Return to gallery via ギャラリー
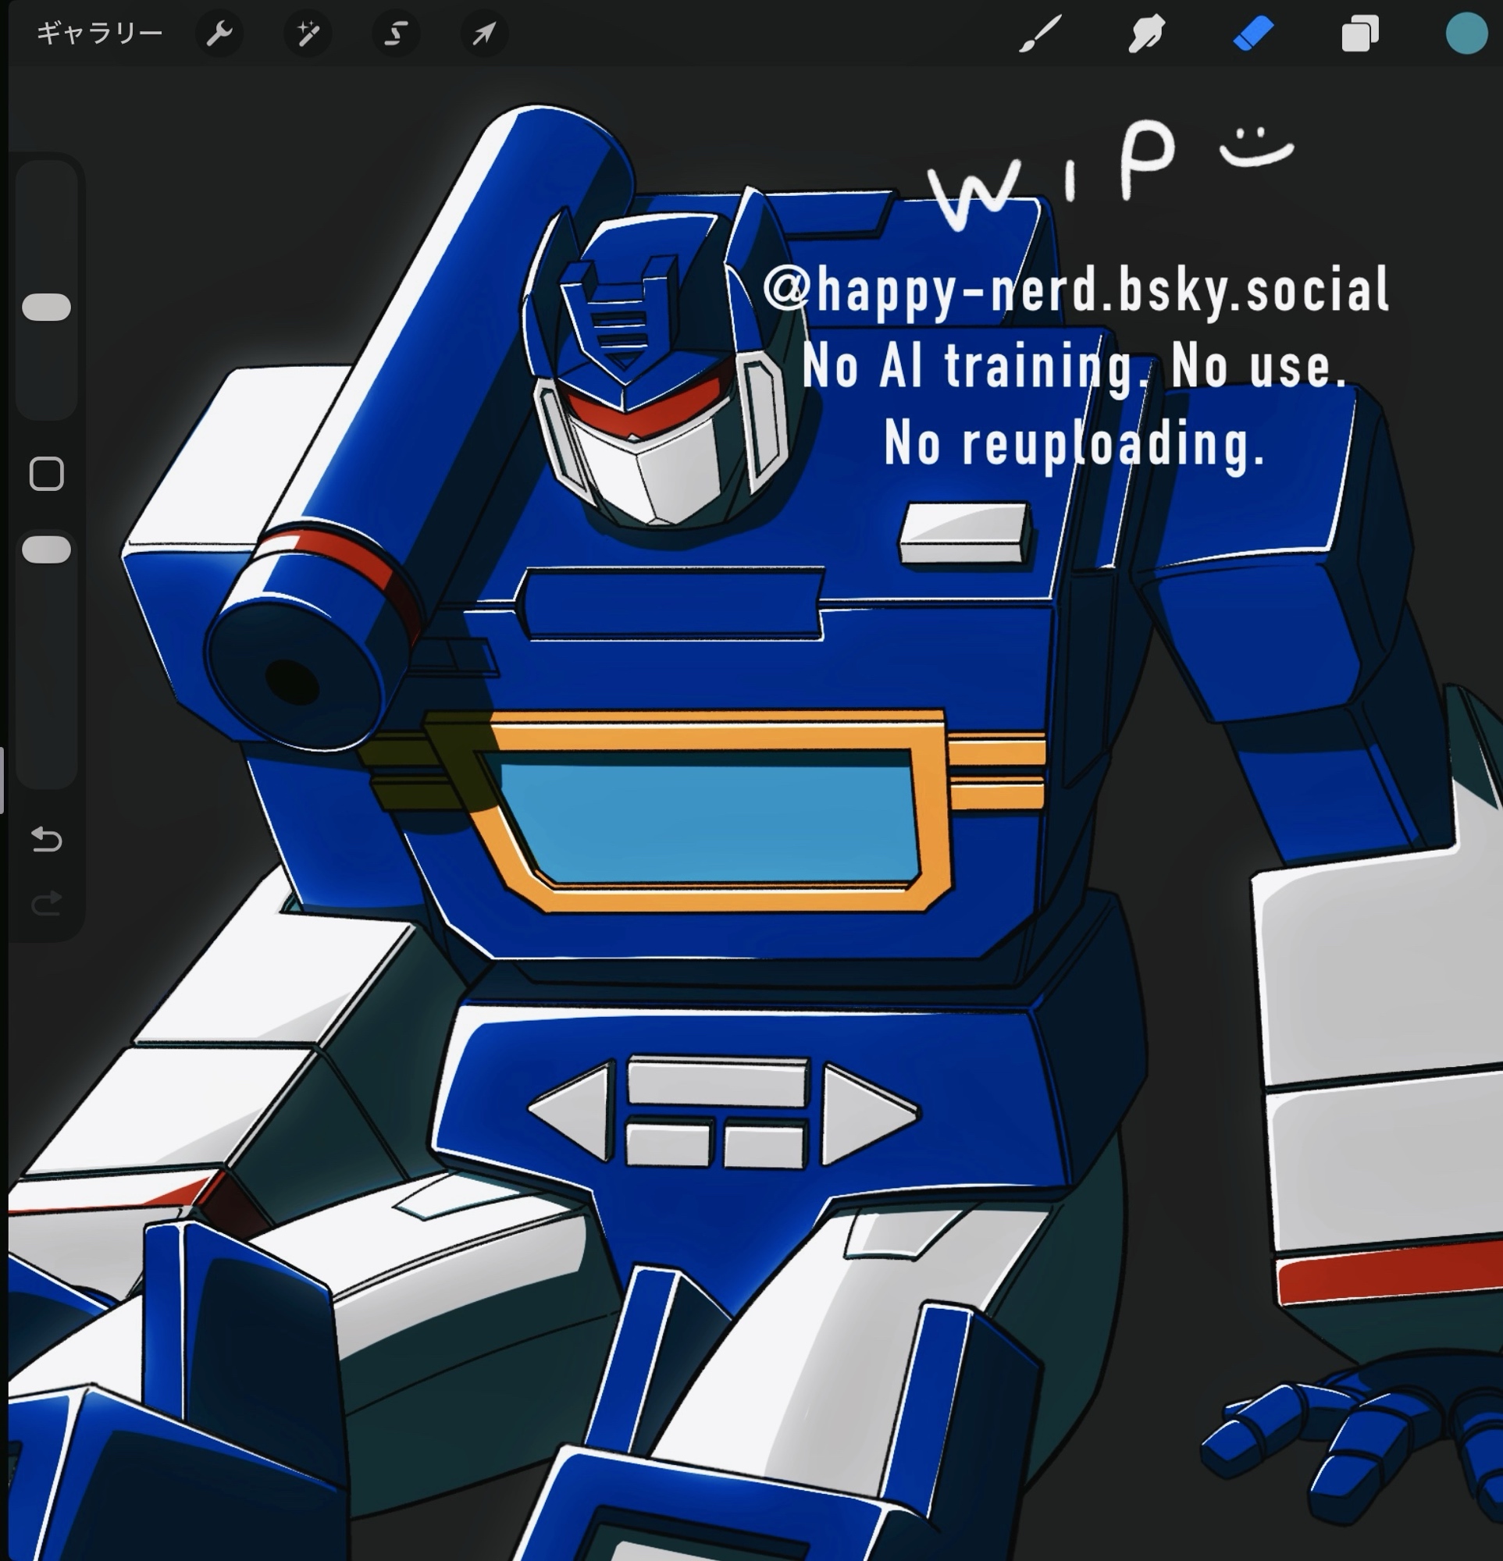 (100, 34)
